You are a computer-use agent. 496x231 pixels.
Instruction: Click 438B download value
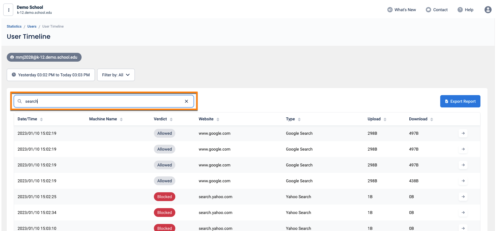tap(413, 181)
